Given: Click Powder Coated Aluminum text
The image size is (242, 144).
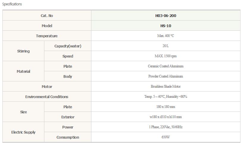Looking at the screenshot, I should point(166,76).
